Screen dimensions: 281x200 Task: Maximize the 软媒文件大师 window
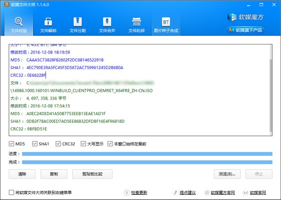point(261,5)
